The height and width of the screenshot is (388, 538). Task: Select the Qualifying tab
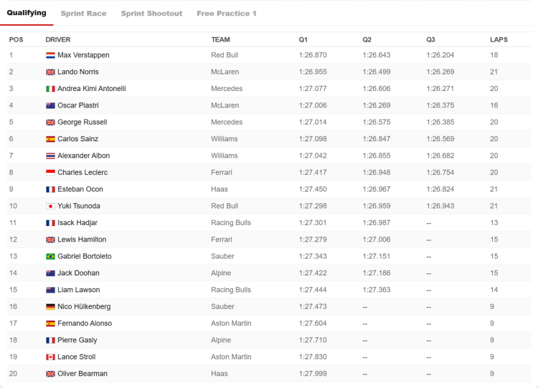[x=27, y=13]
